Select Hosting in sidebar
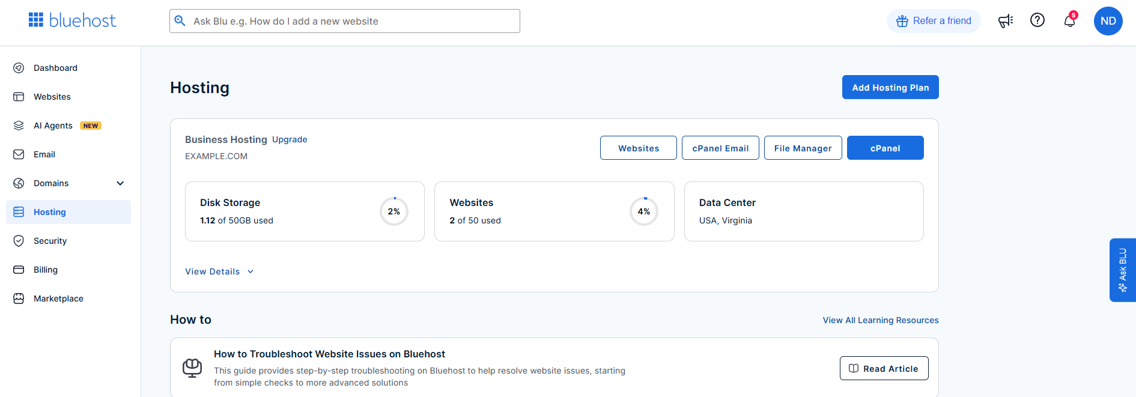This screenshot has height=397, width=1136. click(x=68, y=212)
